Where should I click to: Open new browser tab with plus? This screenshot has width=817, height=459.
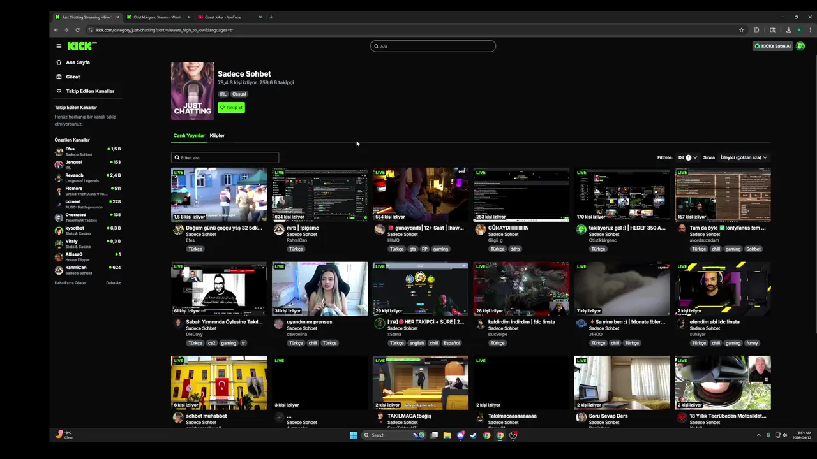(271, 17)
